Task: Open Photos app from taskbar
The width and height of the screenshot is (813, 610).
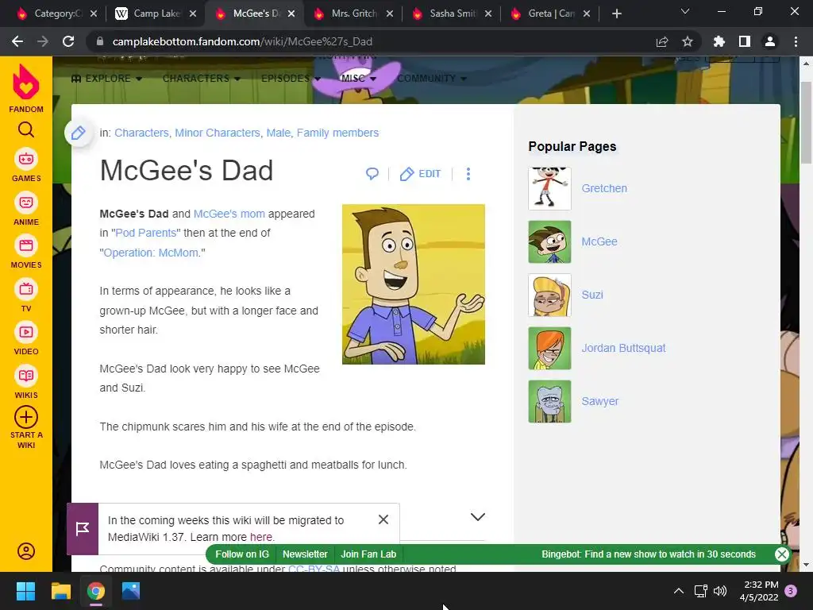Action: [x=131, y=591]
